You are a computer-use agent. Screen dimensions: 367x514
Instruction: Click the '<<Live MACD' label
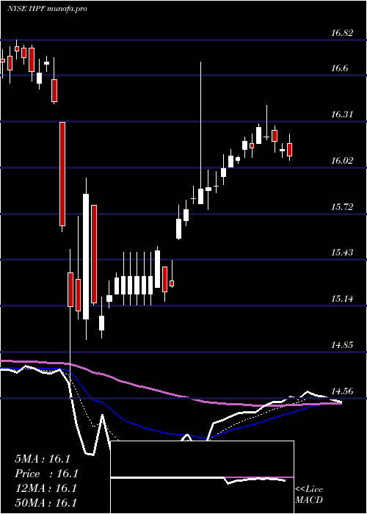pos(309,495)
